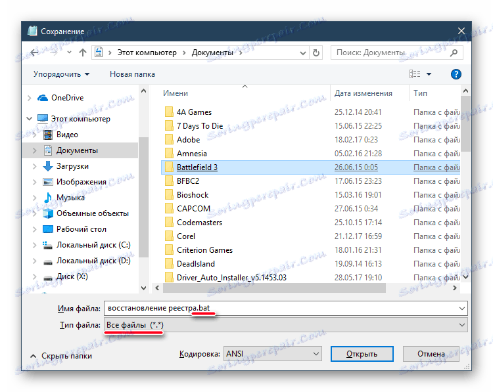Open recent locations dropdown arrow
The width and height of the screenshot is (493, 392).
point(69,53)
